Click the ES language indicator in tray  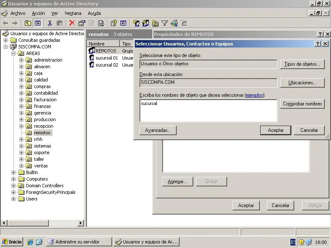point(293,242)
